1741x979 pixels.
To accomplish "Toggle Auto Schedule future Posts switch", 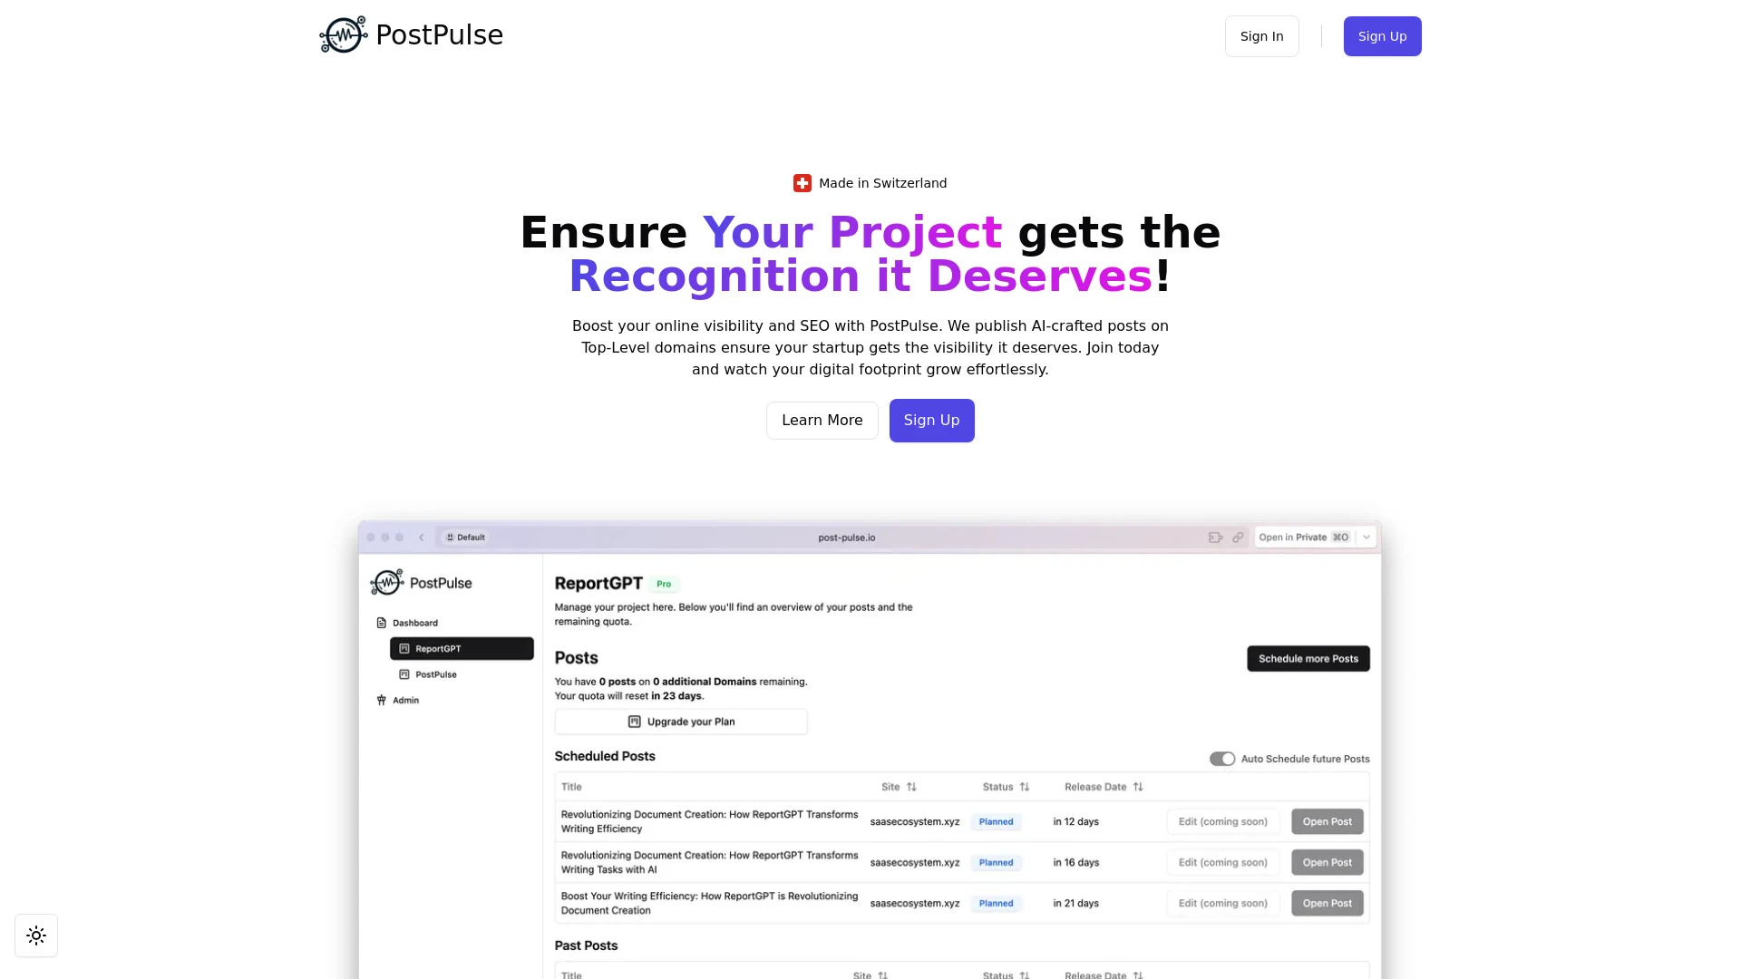I will [x=1222, y=758].
